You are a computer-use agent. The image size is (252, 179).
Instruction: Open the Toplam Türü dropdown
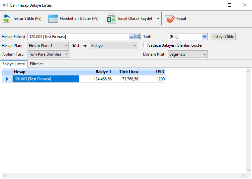point(66,54)
